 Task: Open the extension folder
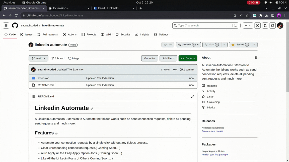pos(43,78)
